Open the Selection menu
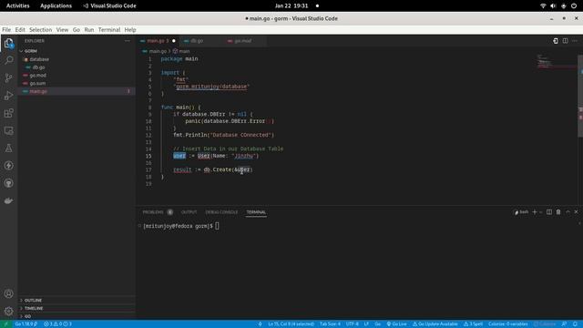The image size is (583, 328). click(x=40, y=30)
